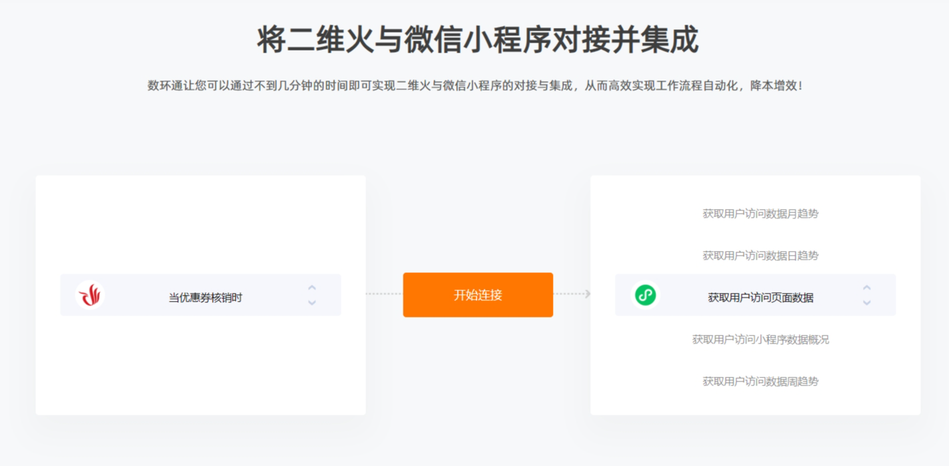Viewport: 949px width, 466px height.
Task: Click the arrow head pointing to WeChat panel
Action: pos(588,294)
